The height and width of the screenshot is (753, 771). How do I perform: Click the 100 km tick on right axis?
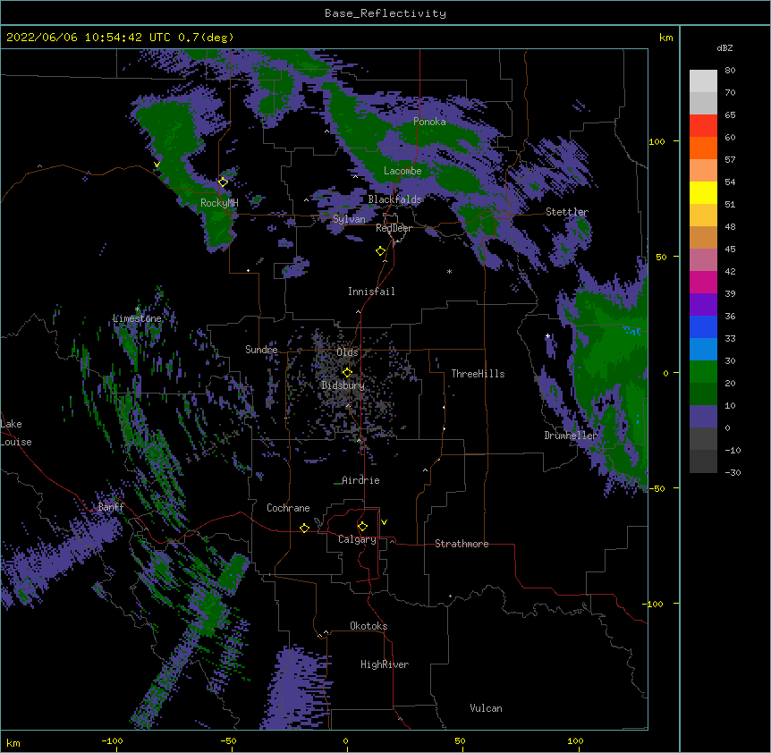(657, 141)
